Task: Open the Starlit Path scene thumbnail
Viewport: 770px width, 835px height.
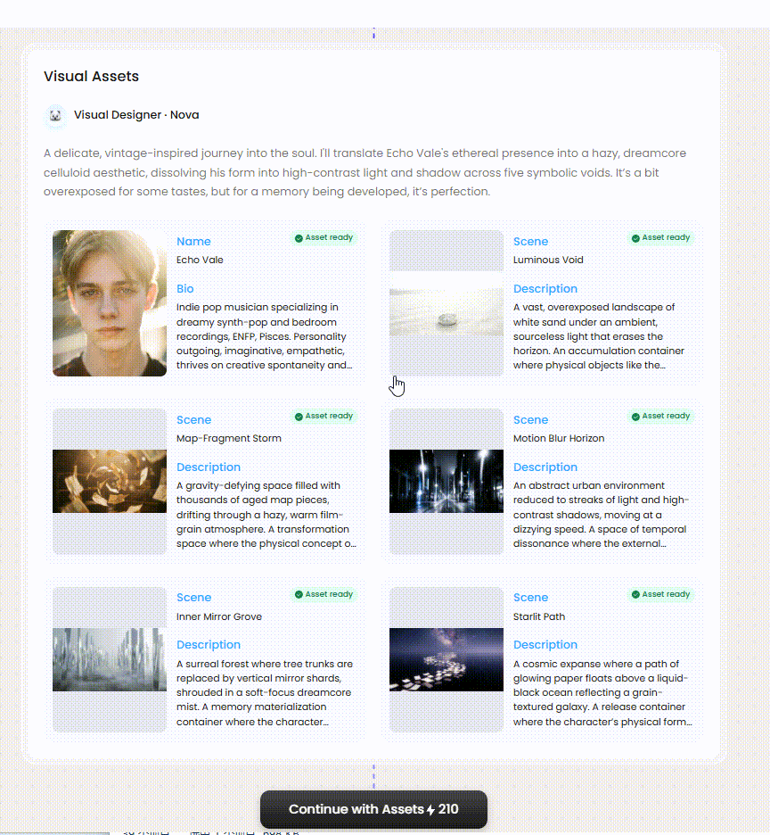Action: tap(446, 659)
